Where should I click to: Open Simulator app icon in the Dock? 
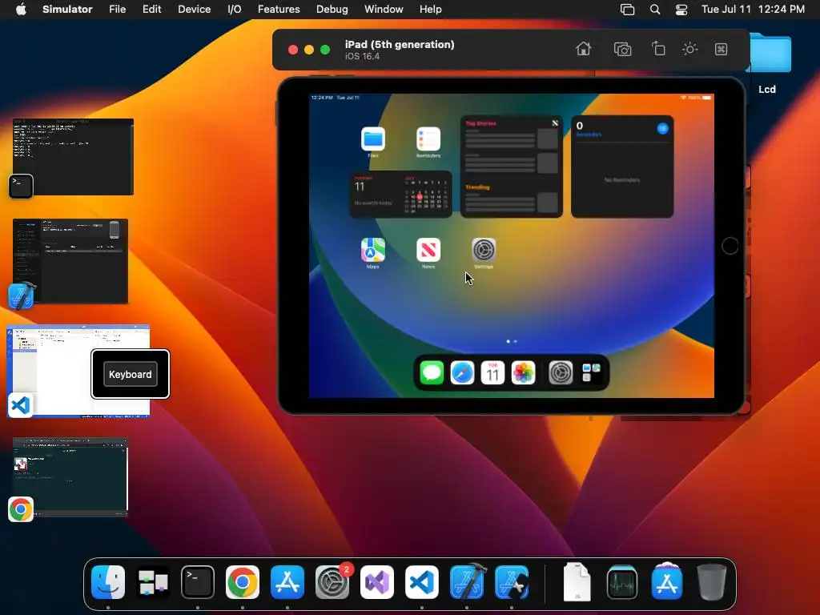point(512,582)
